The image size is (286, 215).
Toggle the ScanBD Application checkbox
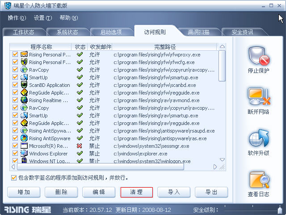pos(15,85)
